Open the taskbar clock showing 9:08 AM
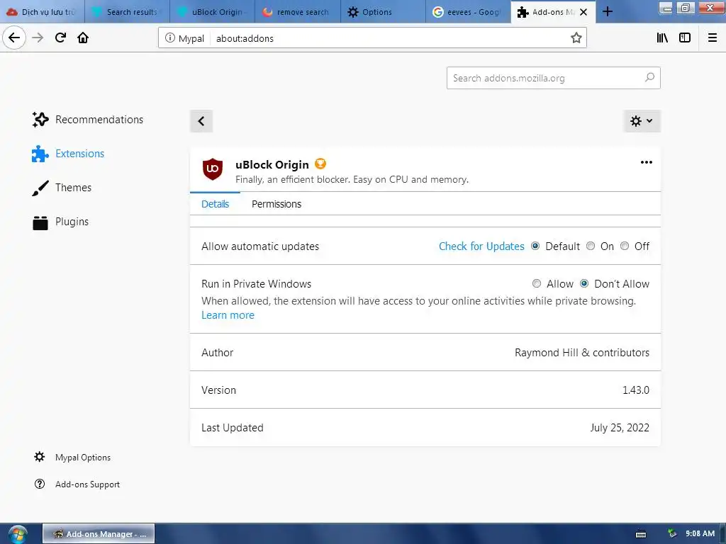Screen dimensions: 726x544 (x=700, y=534)
